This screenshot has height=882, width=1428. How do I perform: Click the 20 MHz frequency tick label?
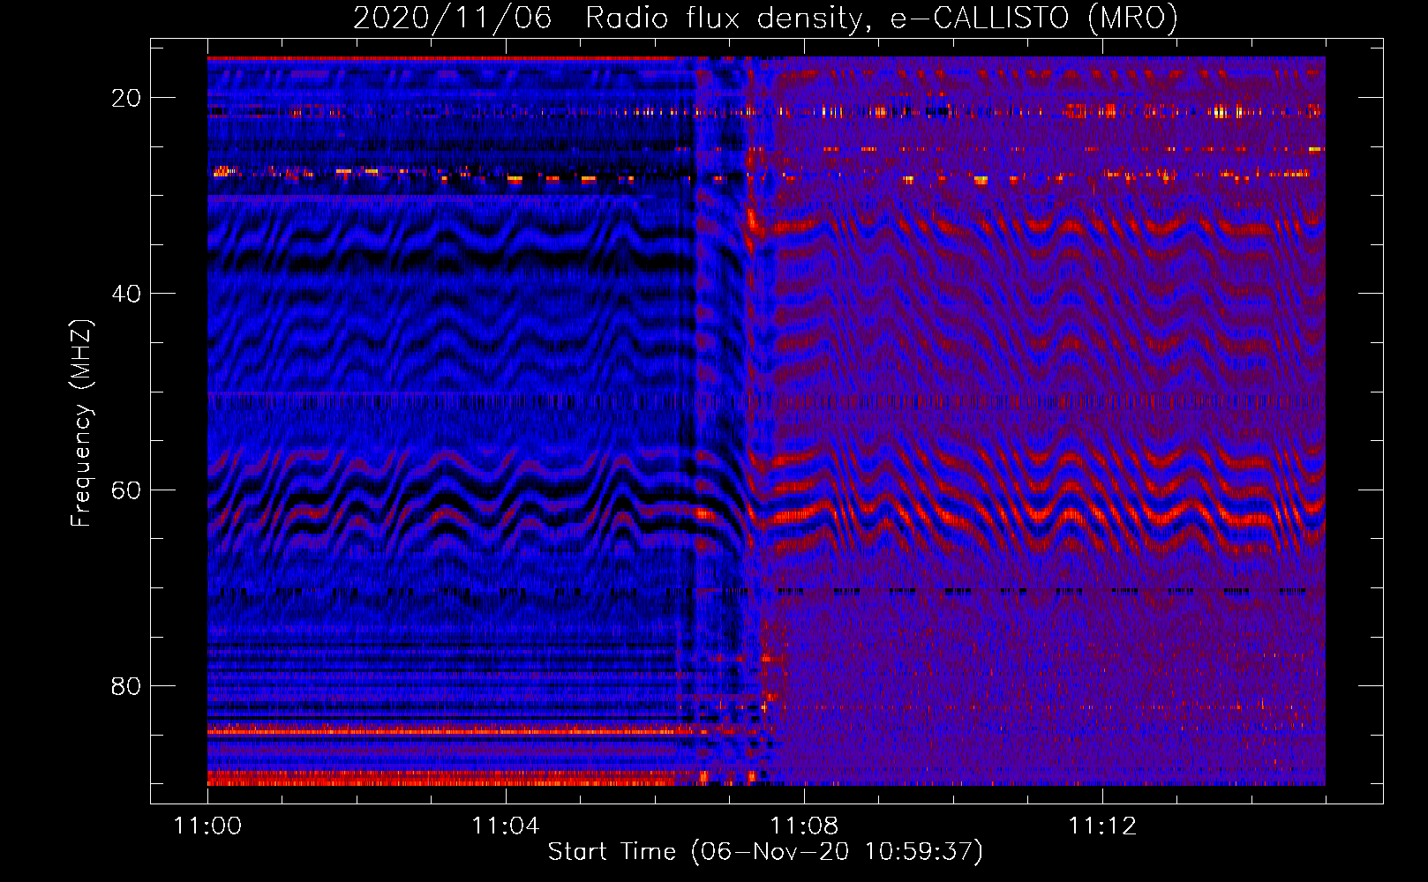point(126,98)
